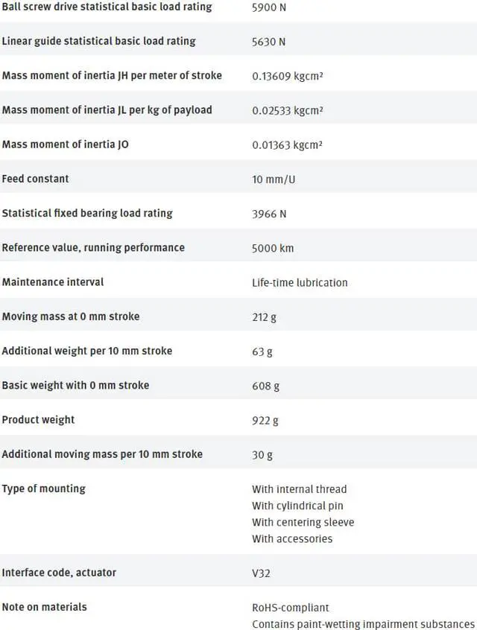477x630 pixels.
Task: Click the 'Contains paint-wetting impairment substances' text
Action: tap(363, 624)
